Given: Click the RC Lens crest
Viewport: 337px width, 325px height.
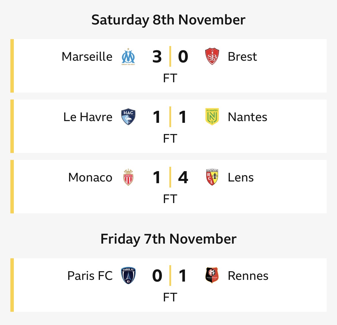Looking at the screenshot, I should 212,177.
